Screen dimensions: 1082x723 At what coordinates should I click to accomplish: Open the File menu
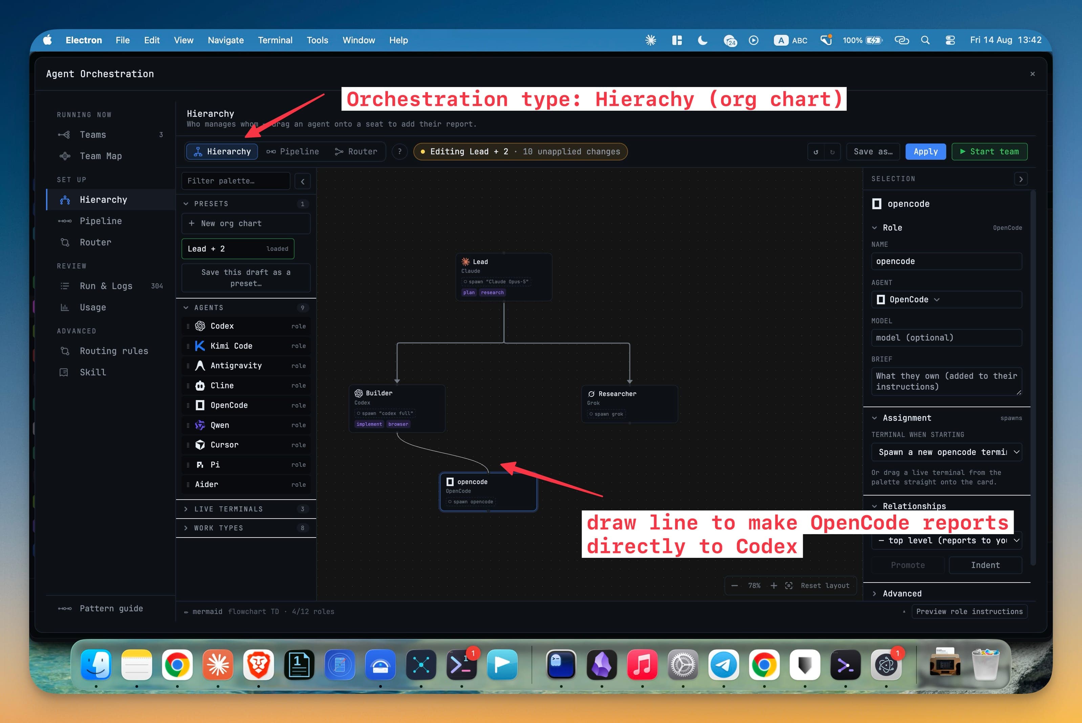pyautogui.click(x=123, y=40)
